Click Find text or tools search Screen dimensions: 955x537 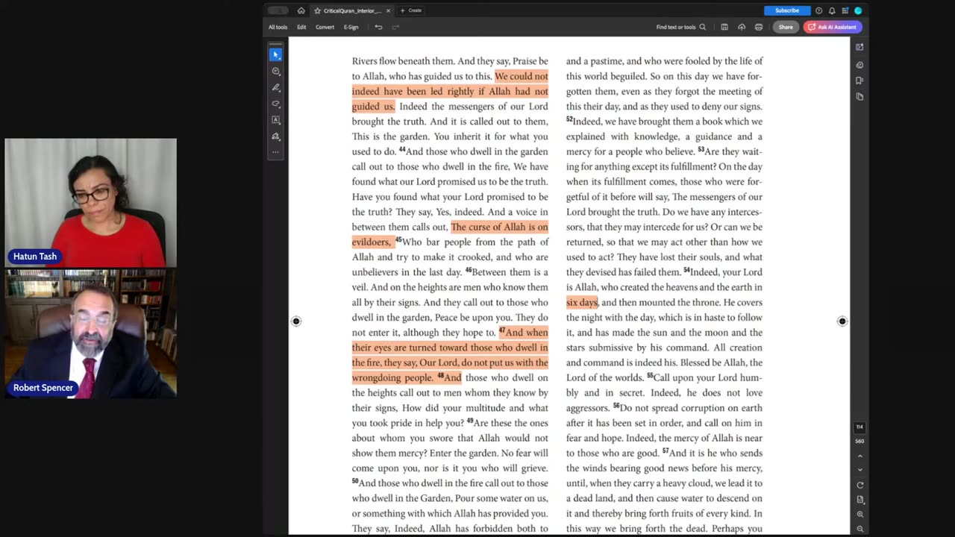click(680, 27)
